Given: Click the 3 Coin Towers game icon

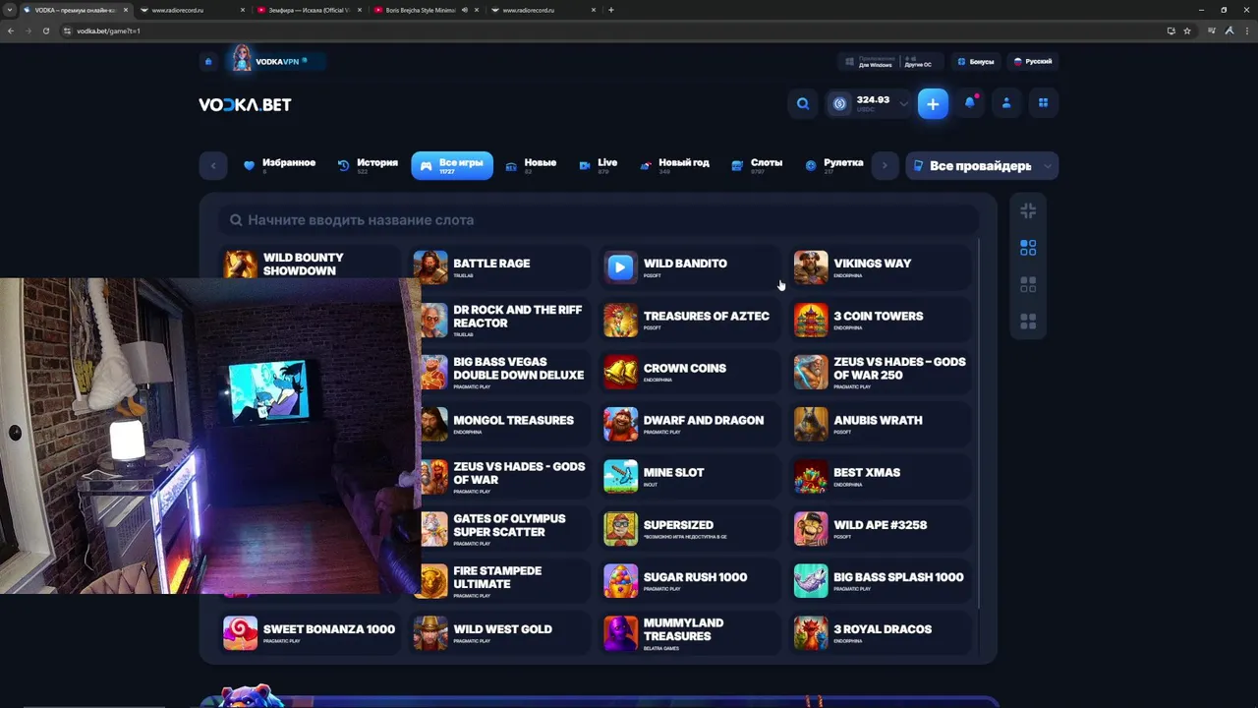Looking at the screenshot, I should (x=811, y=320).
